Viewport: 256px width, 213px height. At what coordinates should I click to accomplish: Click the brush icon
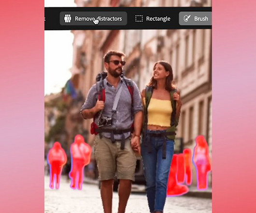coord(187,18)
